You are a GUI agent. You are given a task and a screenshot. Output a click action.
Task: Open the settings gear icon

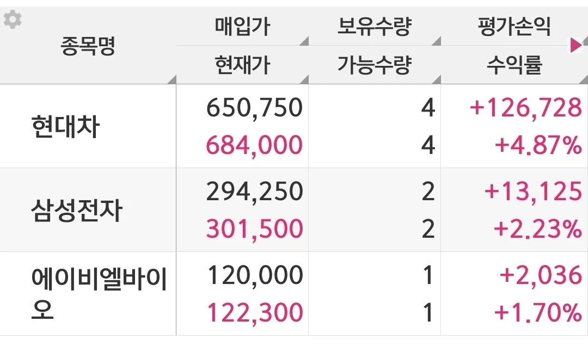13,20
